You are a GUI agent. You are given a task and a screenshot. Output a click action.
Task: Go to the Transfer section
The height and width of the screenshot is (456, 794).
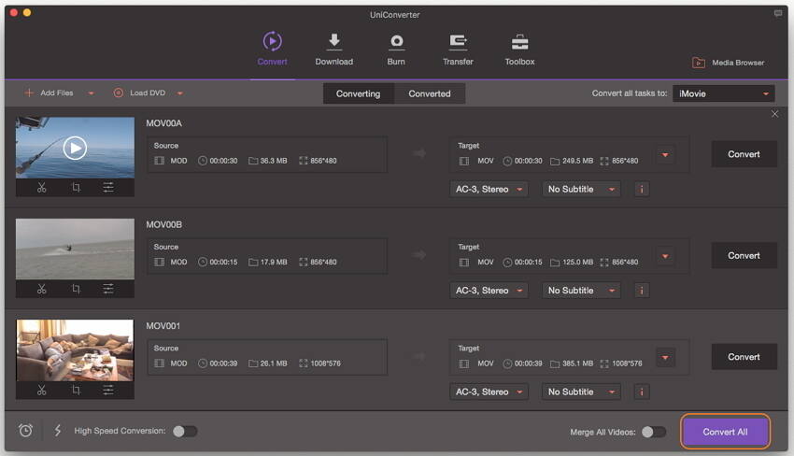(x=458, y=49)
